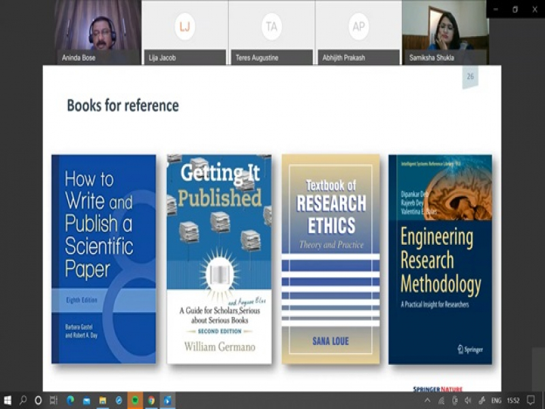The height and width of the screenshot is (409, 545).
Task: Switch to the active meeting app icon
Action: [167, 400]
